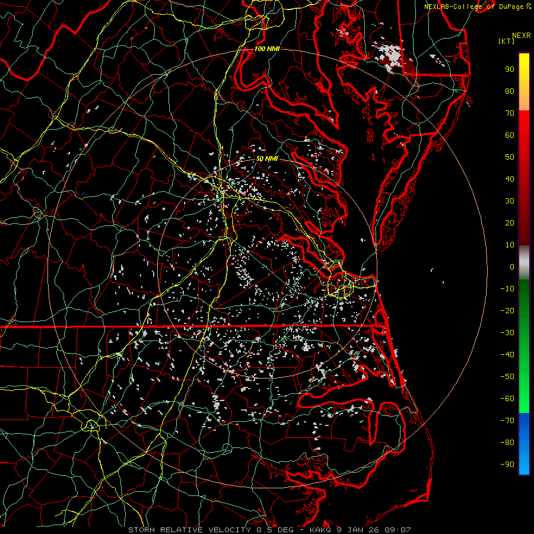Click the -90 value on the velocity scale
The width and height of the screenshot is (534, 534).
[507, 465]
